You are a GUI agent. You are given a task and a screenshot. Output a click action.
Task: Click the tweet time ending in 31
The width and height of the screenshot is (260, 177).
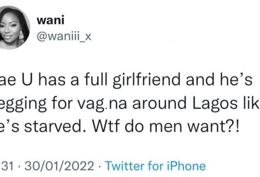click(x=5, y=166)
